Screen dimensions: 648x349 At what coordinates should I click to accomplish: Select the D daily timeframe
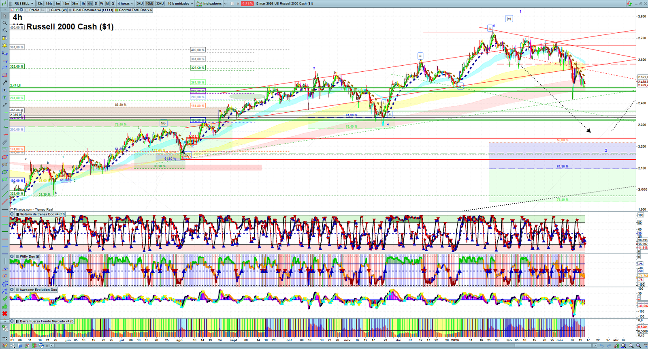96,4
